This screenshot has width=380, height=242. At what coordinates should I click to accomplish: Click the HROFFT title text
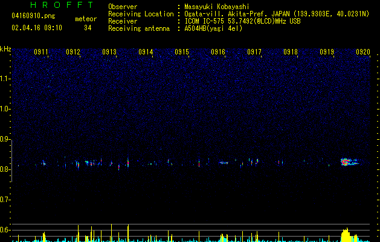62,5
